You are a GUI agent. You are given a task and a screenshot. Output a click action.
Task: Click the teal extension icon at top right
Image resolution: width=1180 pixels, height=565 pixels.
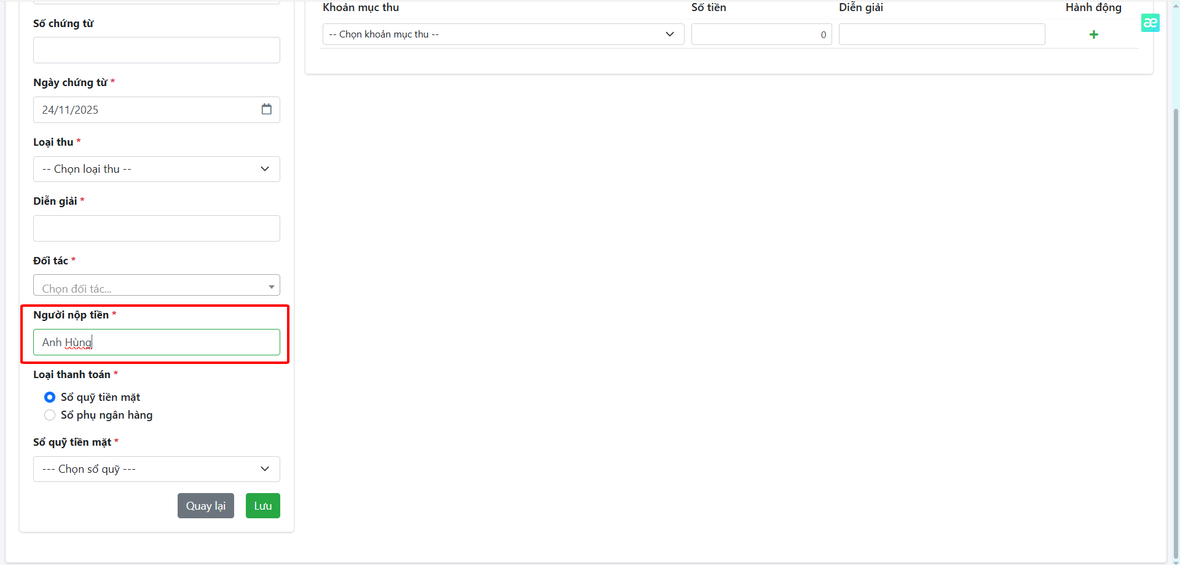(x=1150, y=23)
